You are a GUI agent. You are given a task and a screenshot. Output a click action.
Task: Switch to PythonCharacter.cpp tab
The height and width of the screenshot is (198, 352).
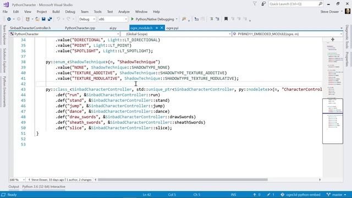tap(80, 28)
